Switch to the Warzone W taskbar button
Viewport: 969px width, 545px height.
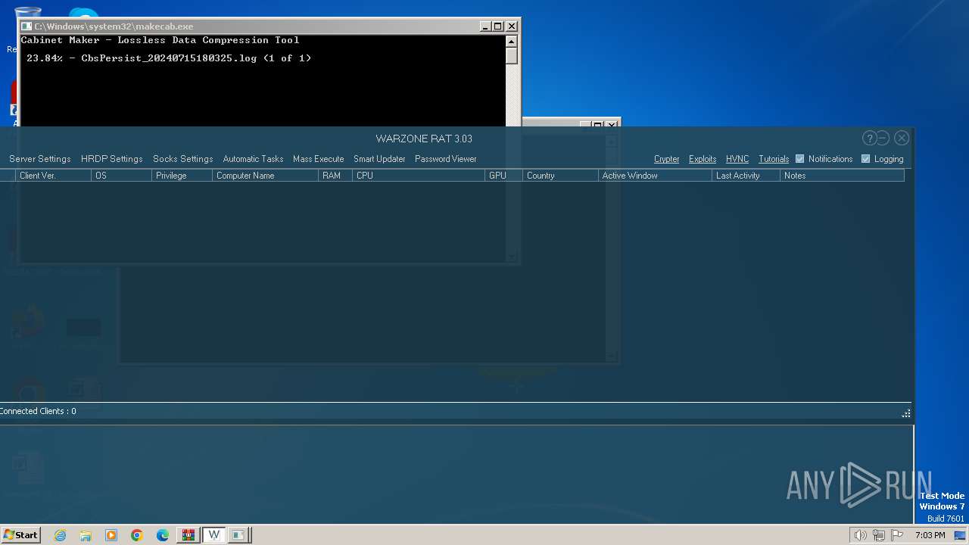point(214,535)
